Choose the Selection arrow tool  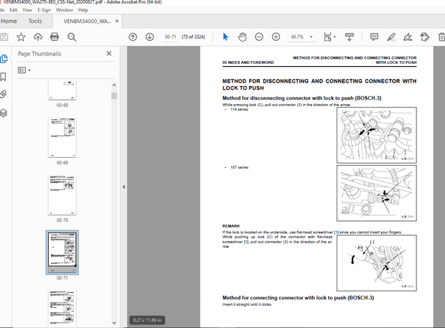click(225, 37)
